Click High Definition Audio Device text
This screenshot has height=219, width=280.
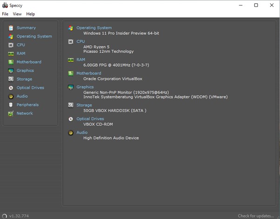[x=111, y=138]
